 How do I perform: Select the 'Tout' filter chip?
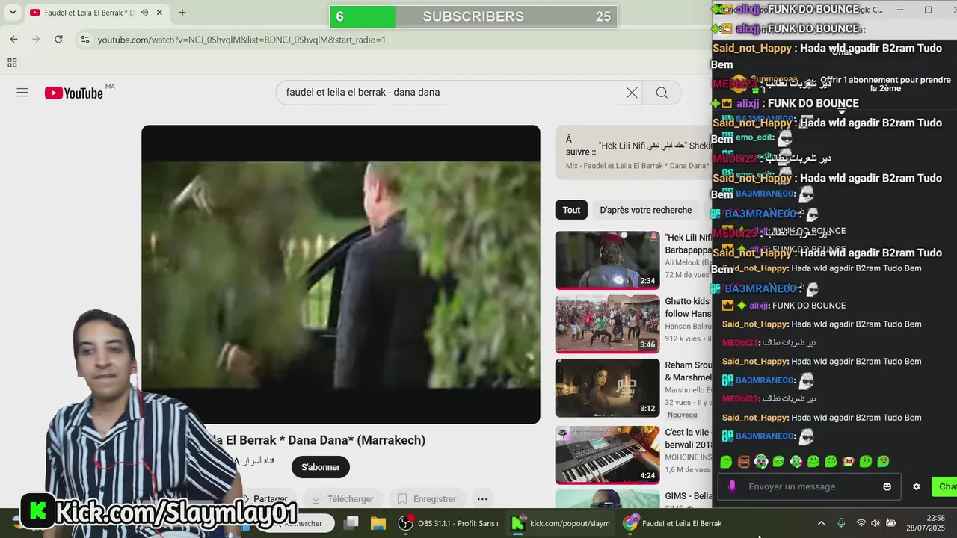571,210
